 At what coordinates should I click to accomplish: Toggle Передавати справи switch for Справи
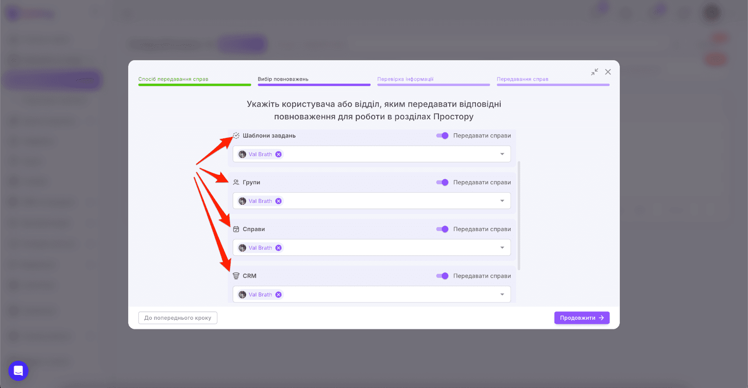click(442, 229)
